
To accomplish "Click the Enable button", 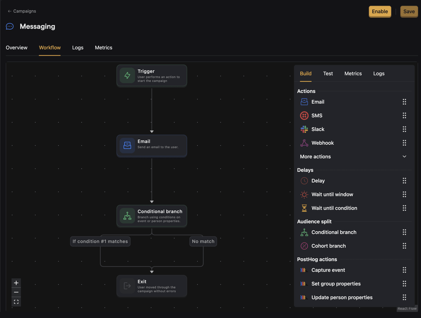I will [x=380, y=12].
